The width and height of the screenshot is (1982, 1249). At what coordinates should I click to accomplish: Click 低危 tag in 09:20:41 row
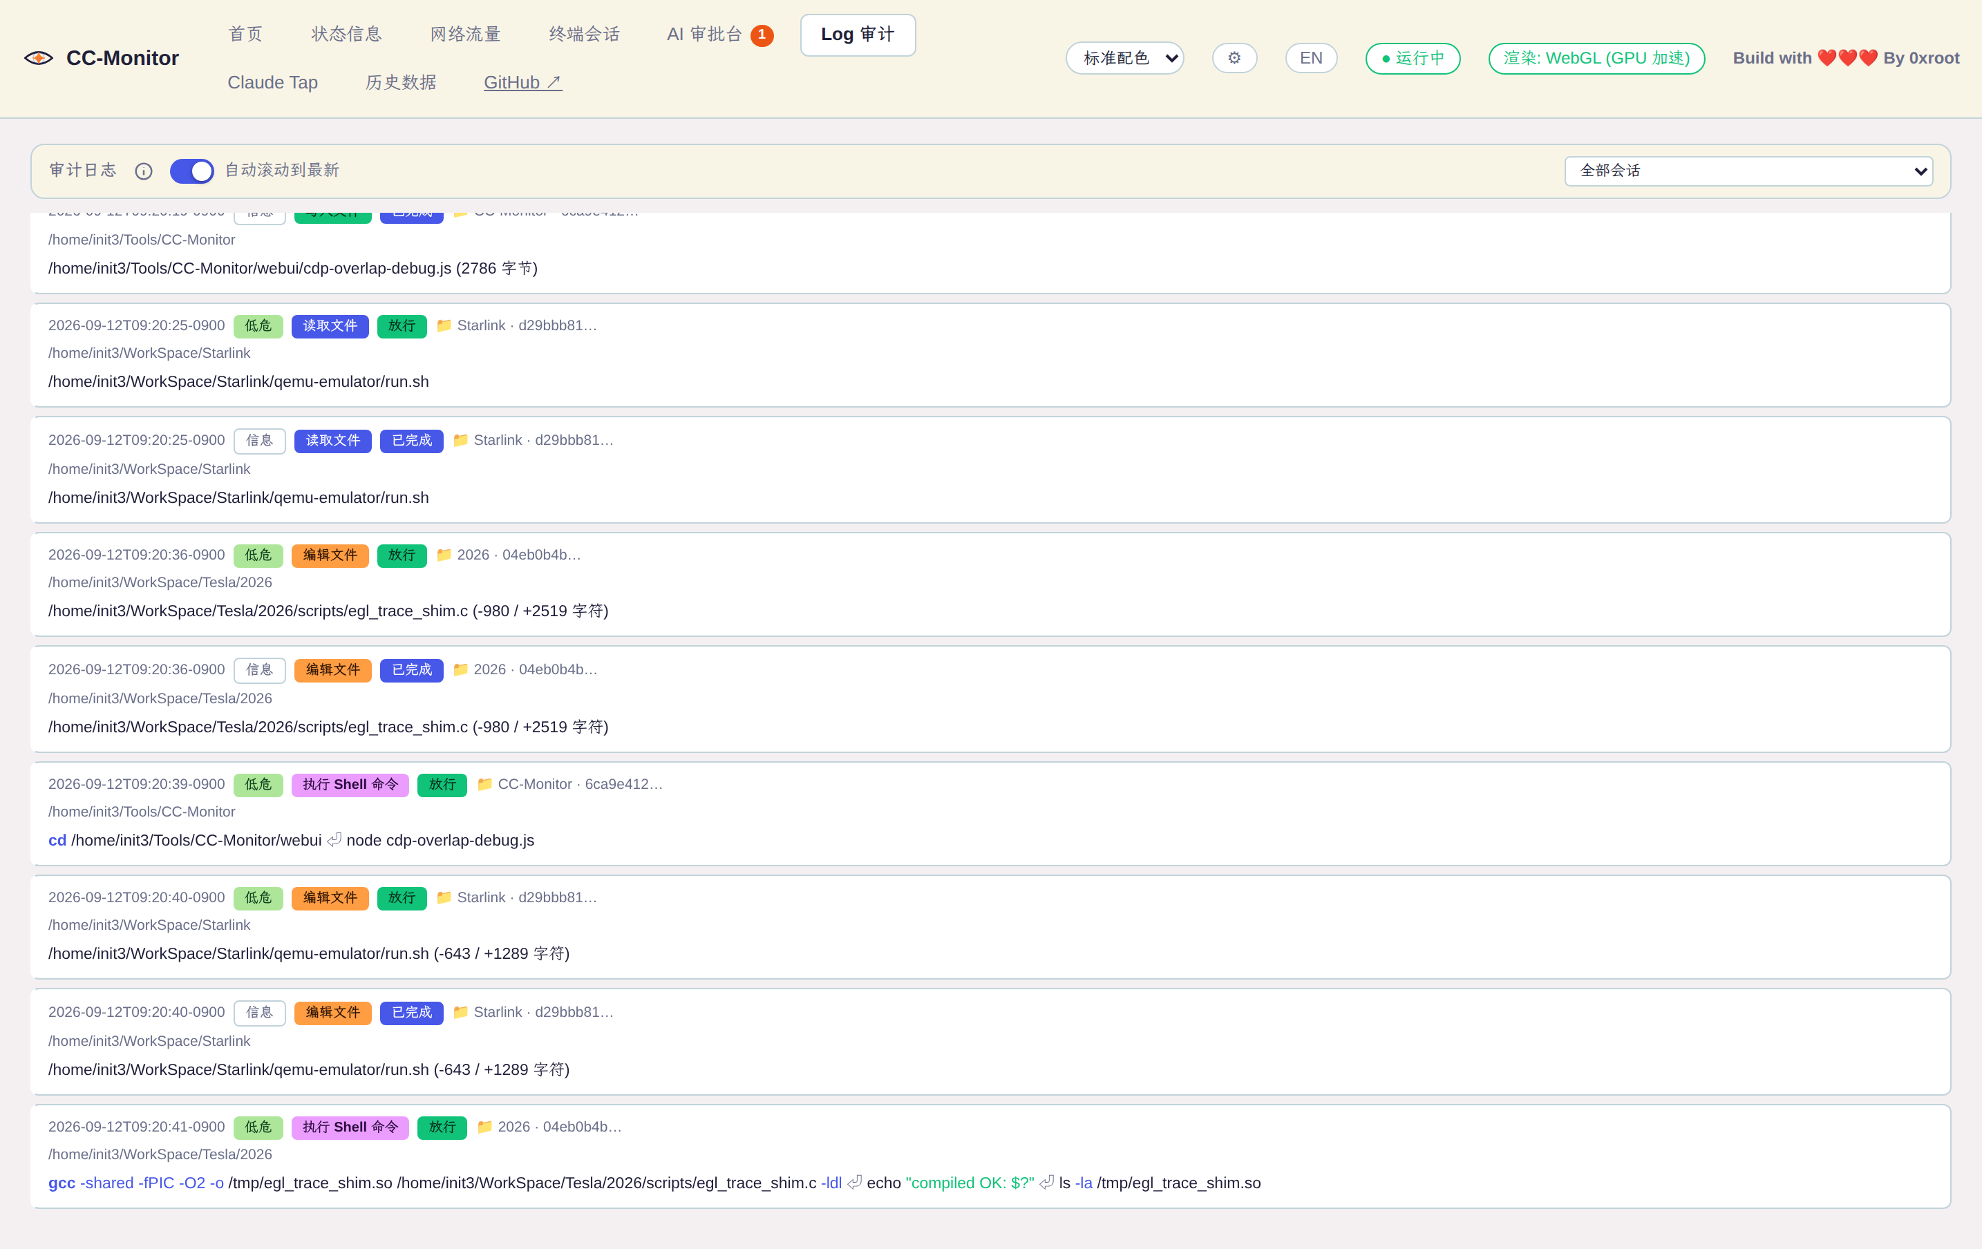tap(258, 1127)
